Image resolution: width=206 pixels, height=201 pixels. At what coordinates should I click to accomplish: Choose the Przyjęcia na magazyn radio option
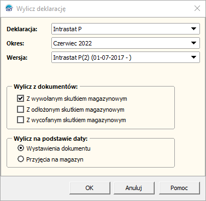coord(21,159)
